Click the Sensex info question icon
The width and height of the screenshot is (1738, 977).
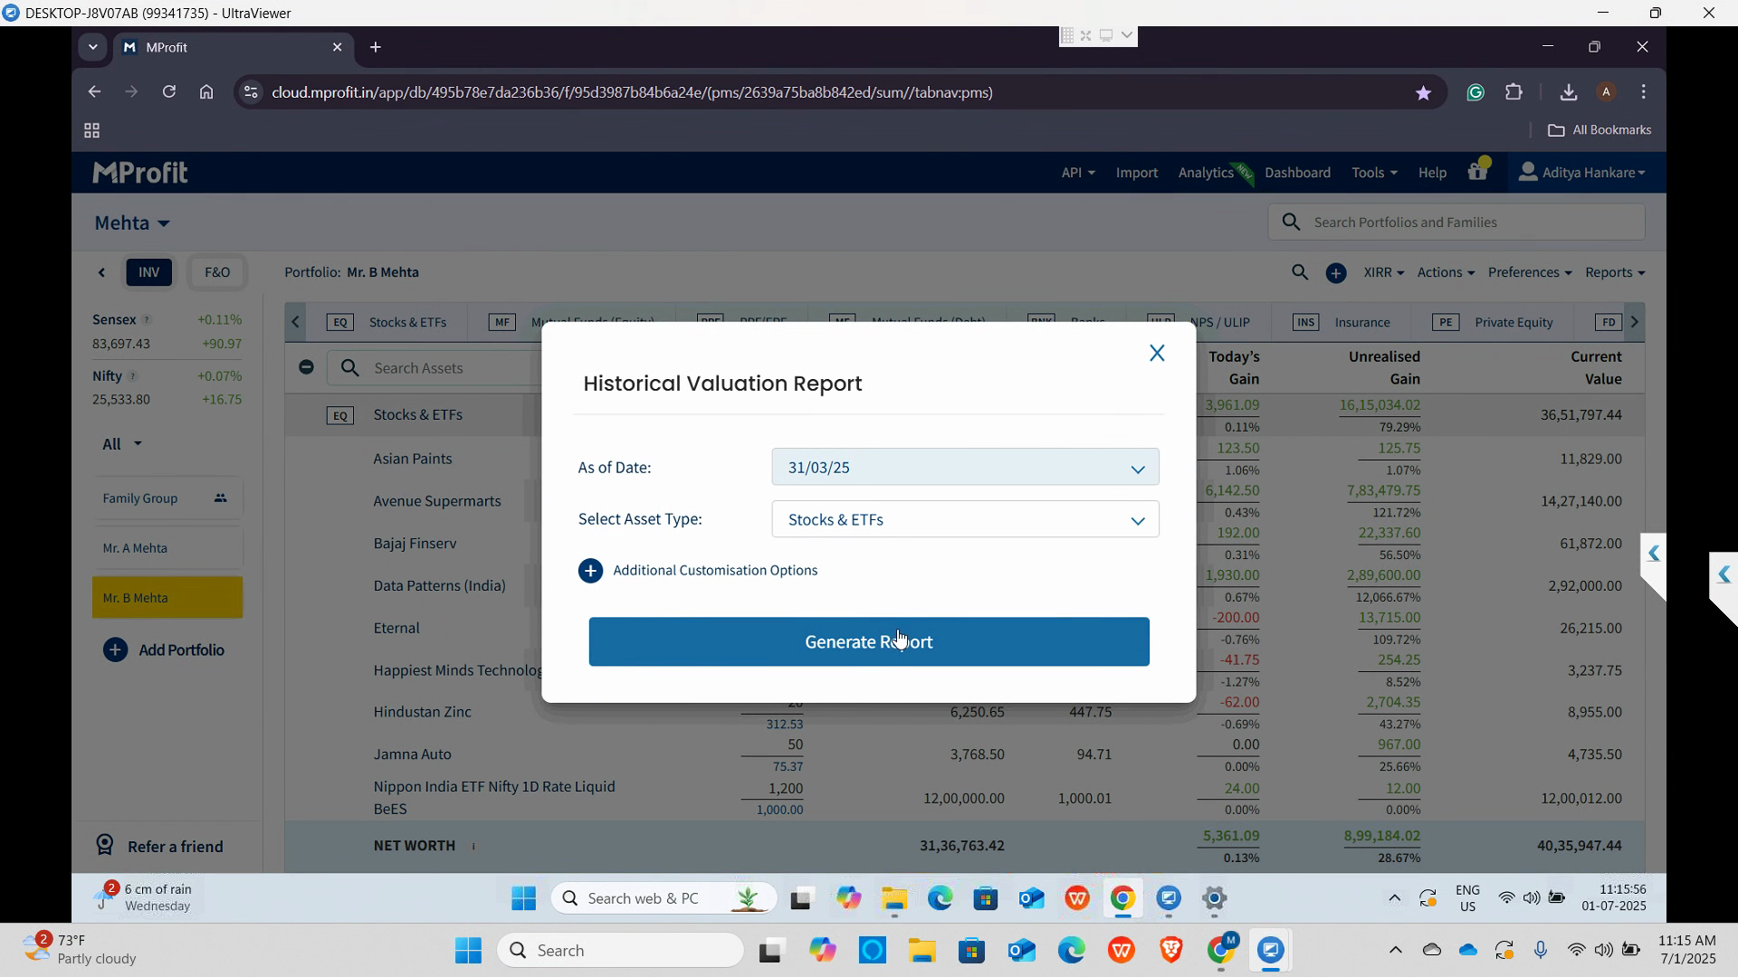[x=148, y=320]
